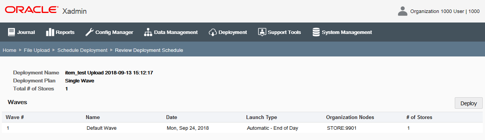Return to Schedule Deployment breadcrumb
Image resolution: width=485 pixels, height=140 pixels.
coord(82,50)
